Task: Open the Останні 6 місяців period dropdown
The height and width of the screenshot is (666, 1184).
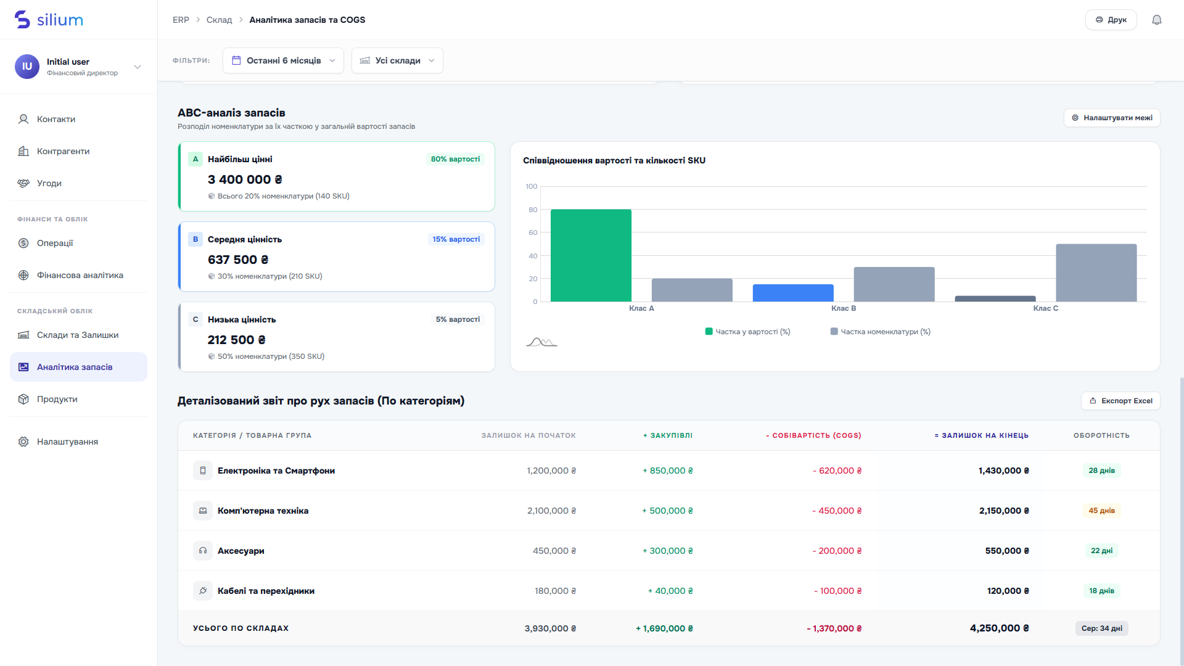Action: (x=283, y=60)
